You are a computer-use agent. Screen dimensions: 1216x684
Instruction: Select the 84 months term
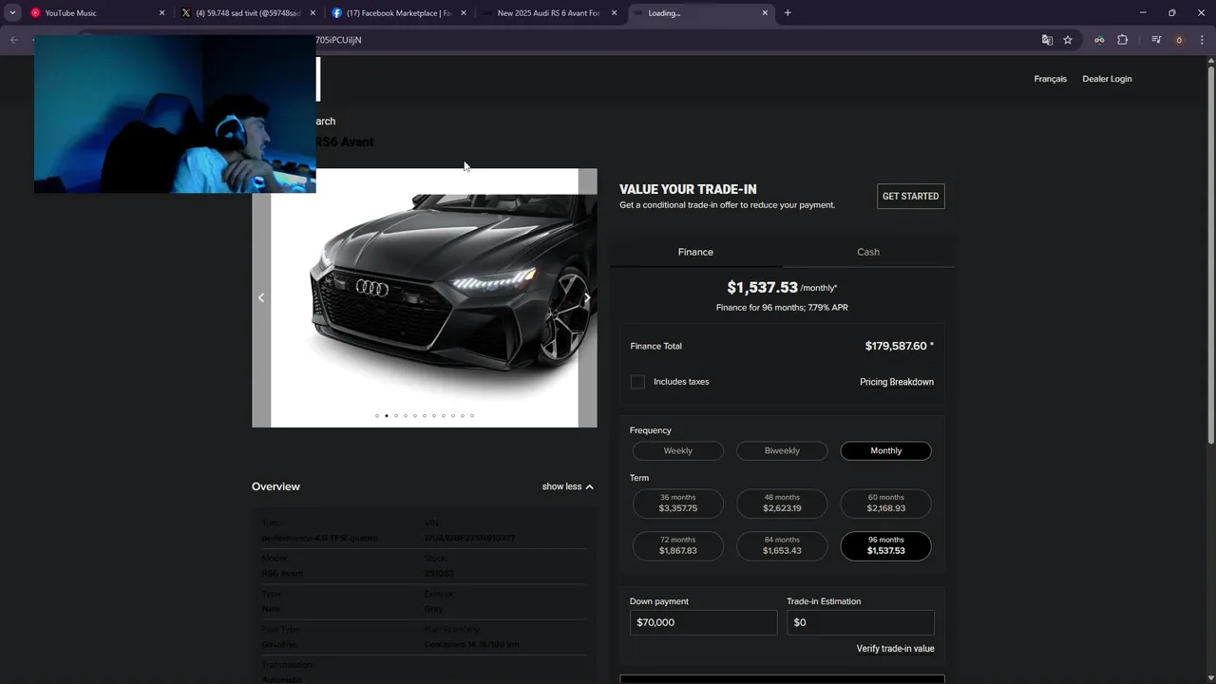(x=782, y=546)
